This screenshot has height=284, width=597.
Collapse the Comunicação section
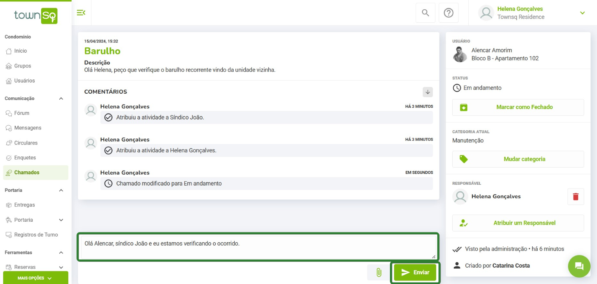coord(61,99)
